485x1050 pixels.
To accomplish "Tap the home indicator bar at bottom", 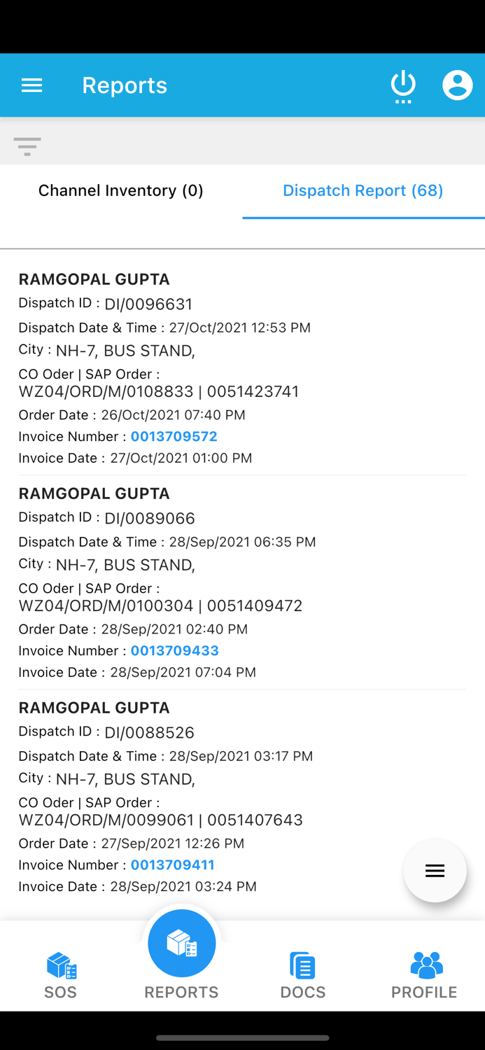I will pos(242,1038).
